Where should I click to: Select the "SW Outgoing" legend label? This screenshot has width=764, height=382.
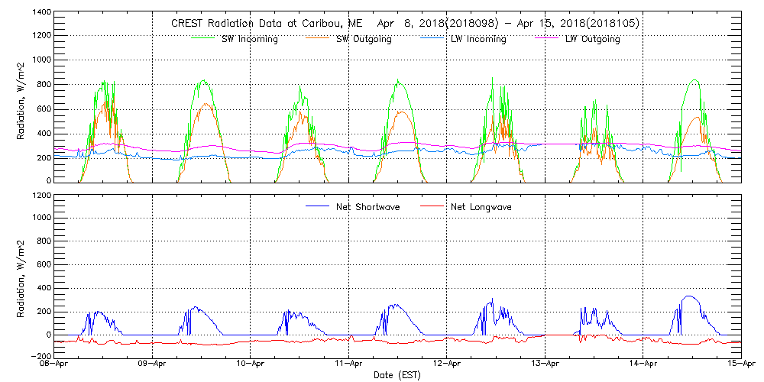[364, 40]
